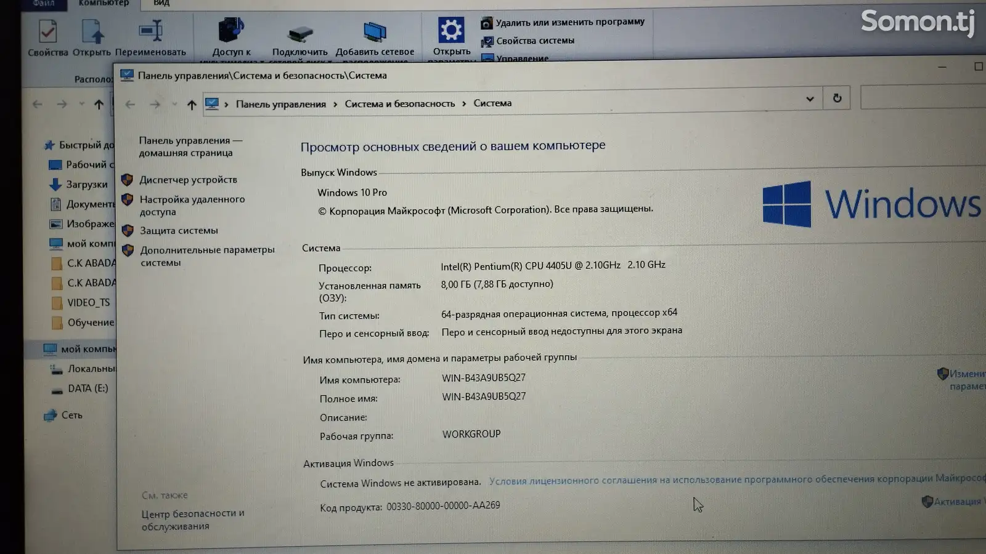Viewport: 986px width, 554px height.
Task: Click System properties in ribbon
Action: click(528, 41)
